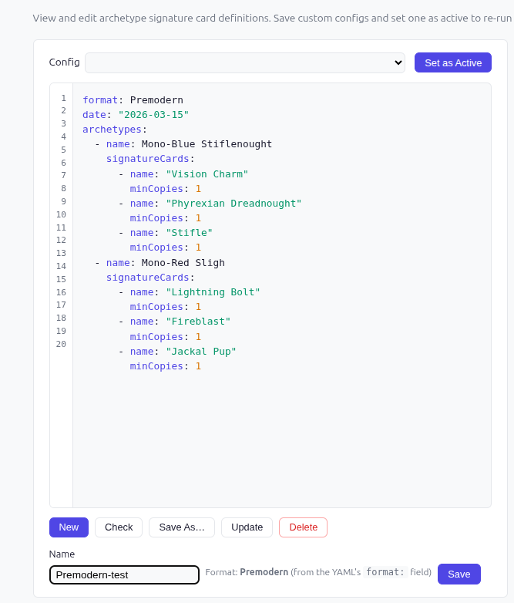Viewport: 514px width, 603px height.
Task: Click the red Delete button
Action: [304, 527]
